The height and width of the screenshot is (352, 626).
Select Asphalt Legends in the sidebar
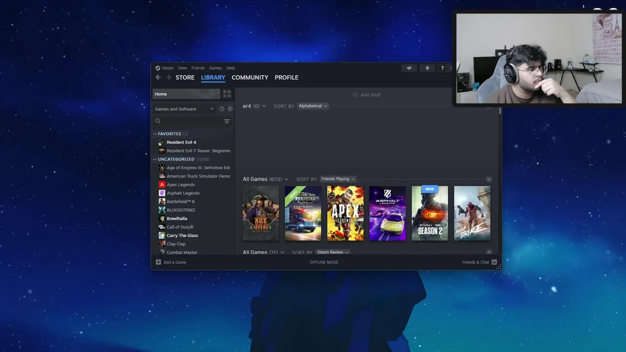(183, 193)
